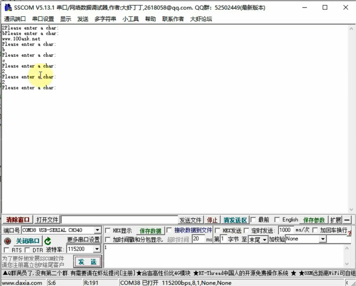Click the 2Please enter a char first line
The image size is (356, 286).
(30, 28)
